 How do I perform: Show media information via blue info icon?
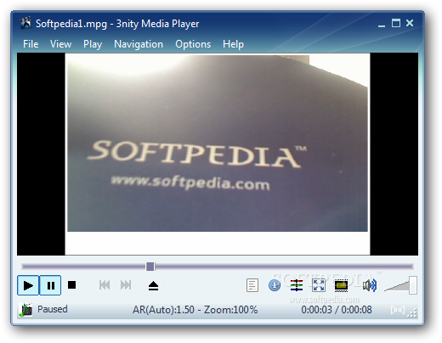(275, 285)
